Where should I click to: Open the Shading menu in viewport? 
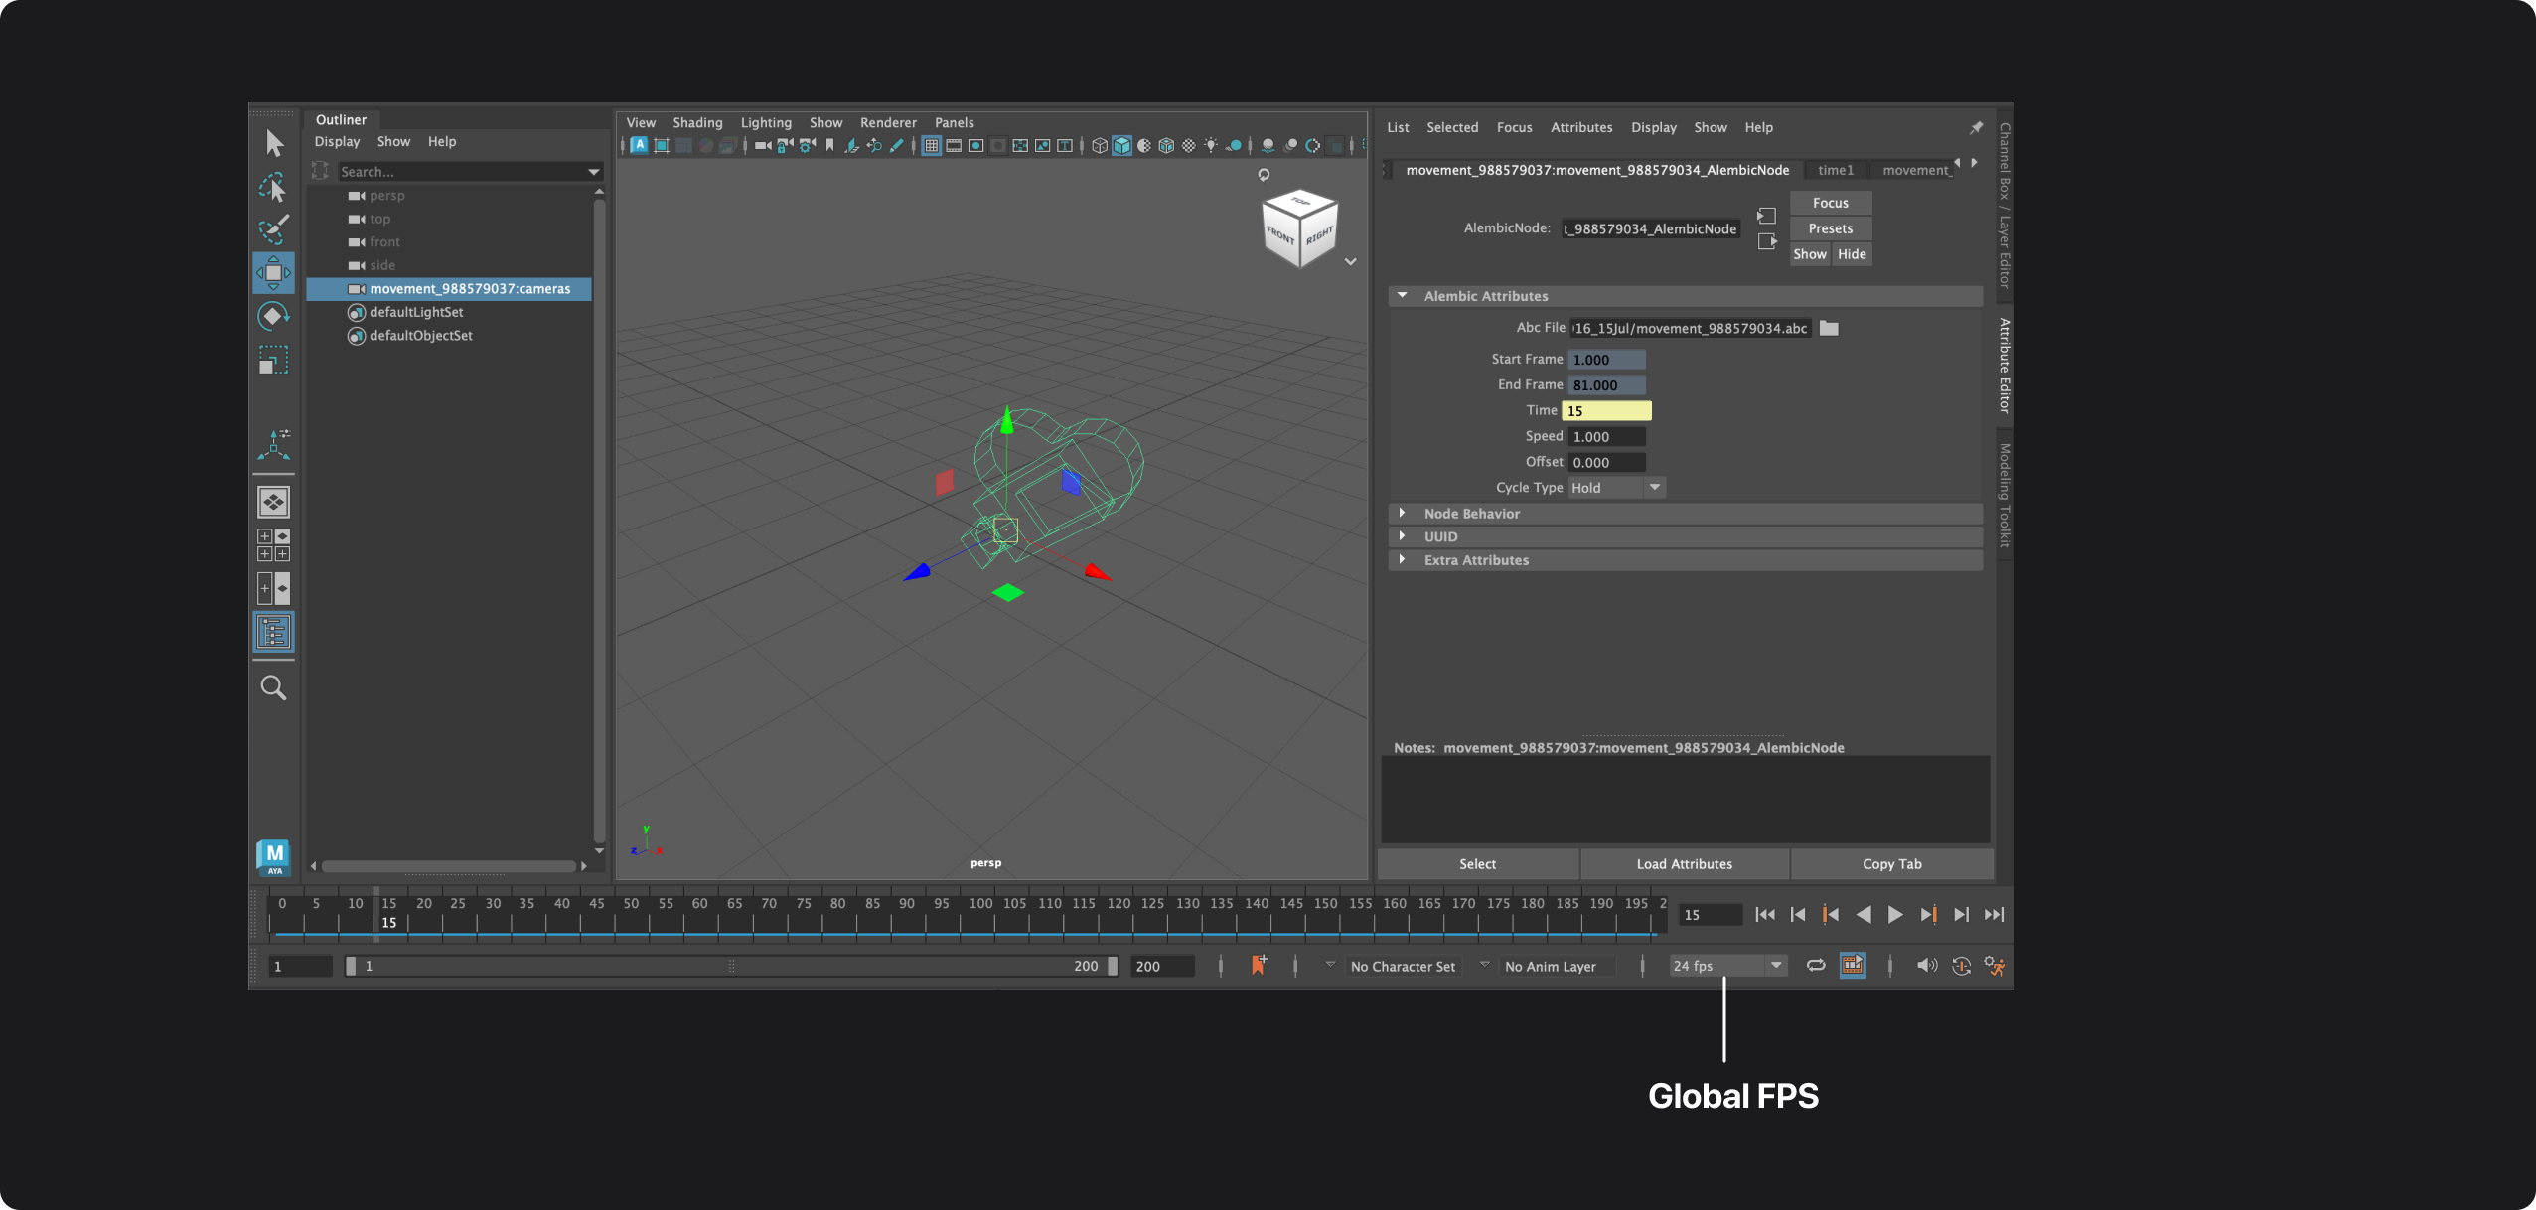coord(697,123)
